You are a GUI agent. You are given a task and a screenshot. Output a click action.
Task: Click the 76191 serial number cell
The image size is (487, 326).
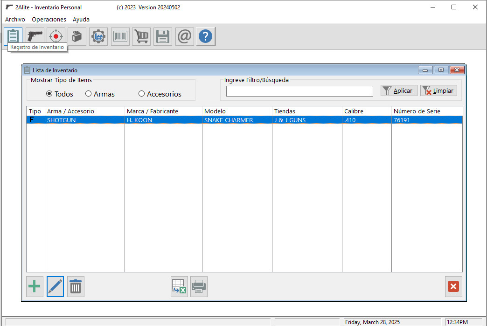click(427, 120)
